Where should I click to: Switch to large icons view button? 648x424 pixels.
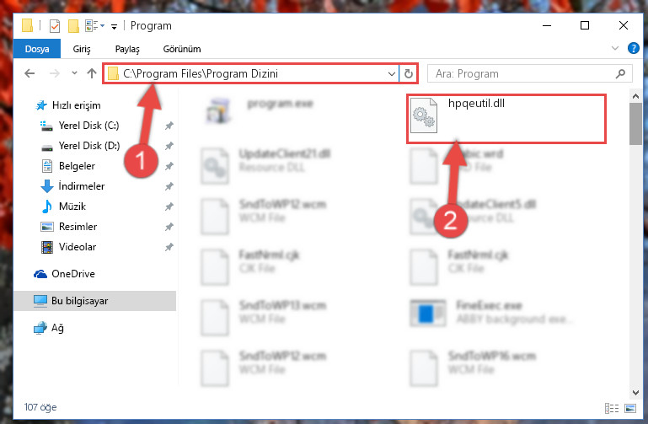point(630,408)
